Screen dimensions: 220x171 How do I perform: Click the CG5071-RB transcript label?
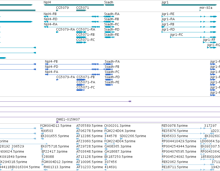(86, 35)
